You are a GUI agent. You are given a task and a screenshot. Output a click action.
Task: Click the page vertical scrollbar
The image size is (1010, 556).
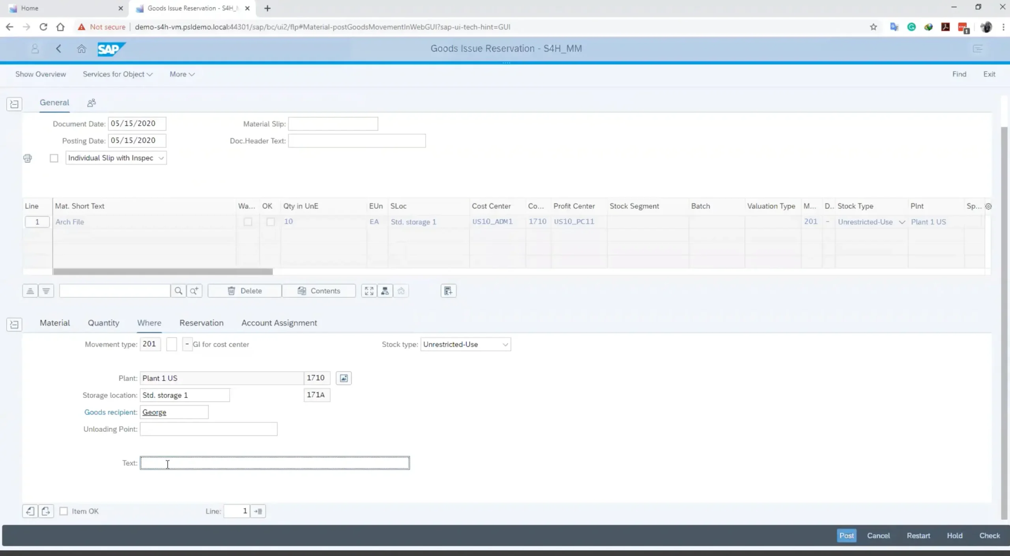(x=1004, y=324)
